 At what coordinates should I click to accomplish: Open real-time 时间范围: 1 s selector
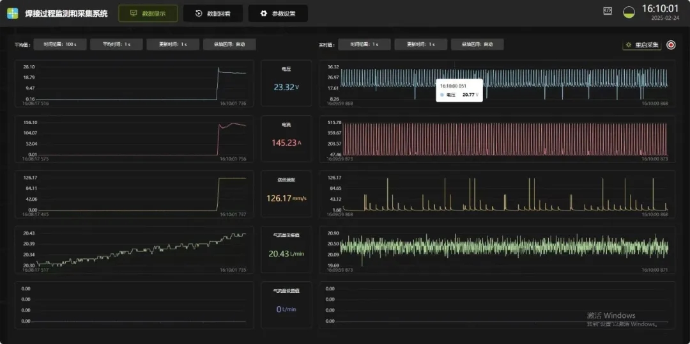point(364,44)
